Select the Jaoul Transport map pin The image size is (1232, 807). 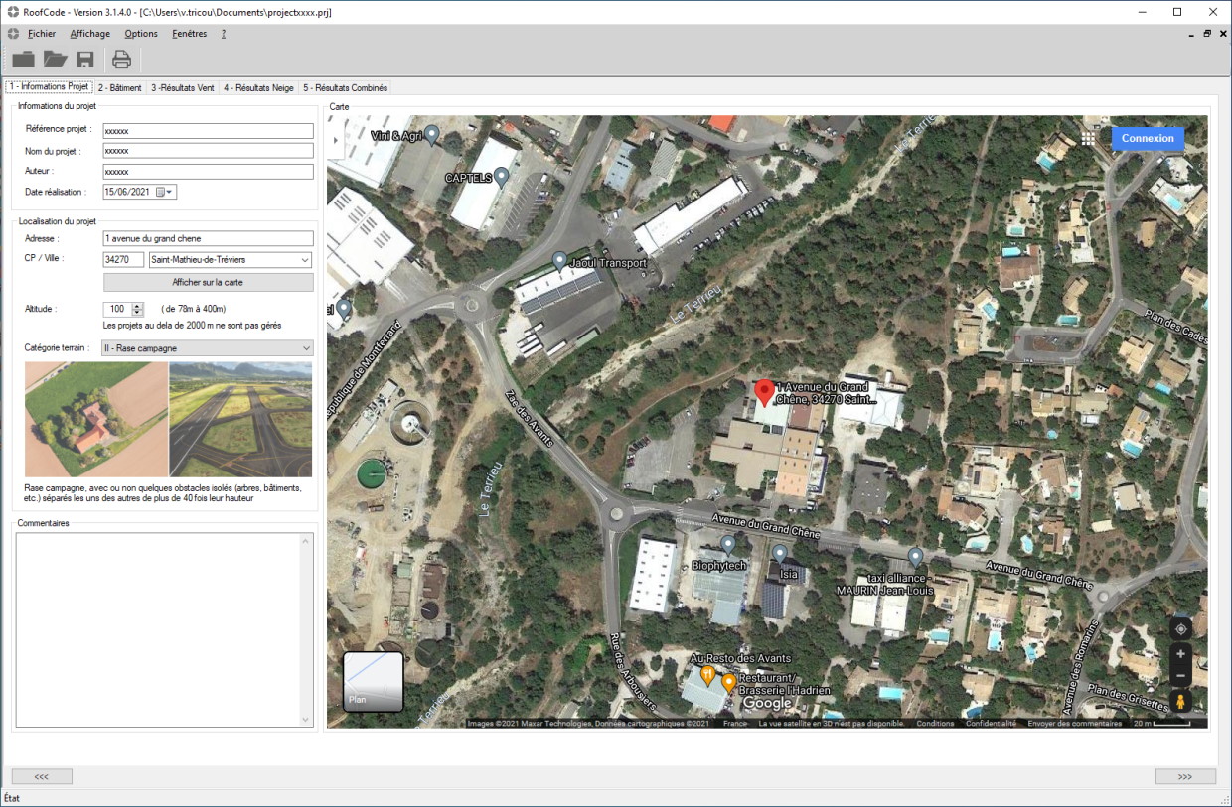pos(560,262)
